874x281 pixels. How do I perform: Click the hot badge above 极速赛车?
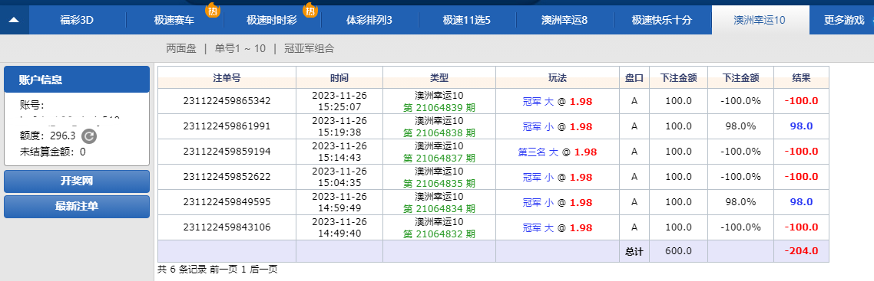(212, 10)
